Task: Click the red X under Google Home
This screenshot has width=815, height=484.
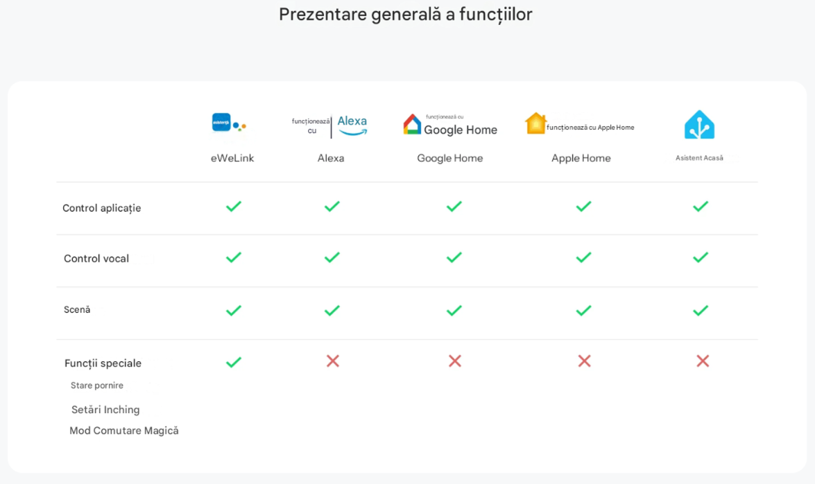Action: pos(455,361)
